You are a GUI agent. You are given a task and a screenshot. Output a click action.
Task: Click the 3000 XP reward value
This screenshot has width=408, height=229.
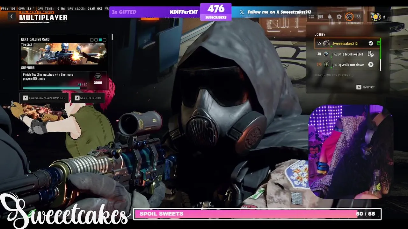(98, 83)
